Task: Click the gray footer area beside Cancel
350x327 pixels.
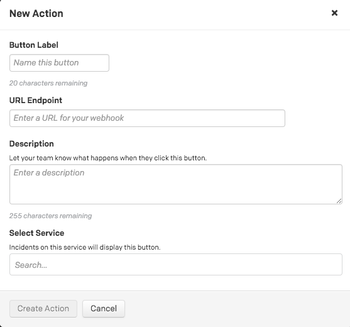Action: coord(234,309)
